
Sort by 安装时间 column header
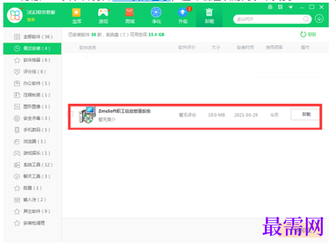click(x=245, y=47)
